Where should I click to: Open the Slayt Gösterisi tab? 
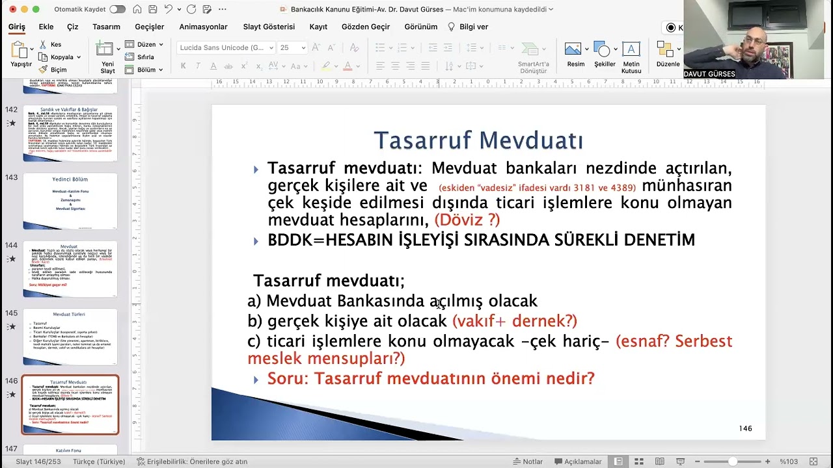(x=269, y=27)
